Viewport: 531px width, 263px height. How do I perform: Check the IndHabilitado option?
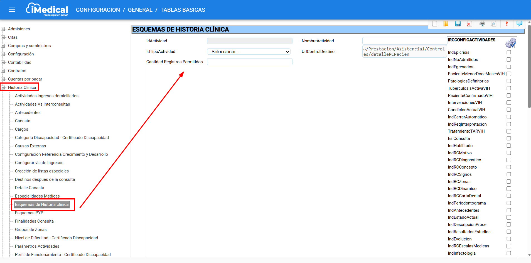point(509,146)
